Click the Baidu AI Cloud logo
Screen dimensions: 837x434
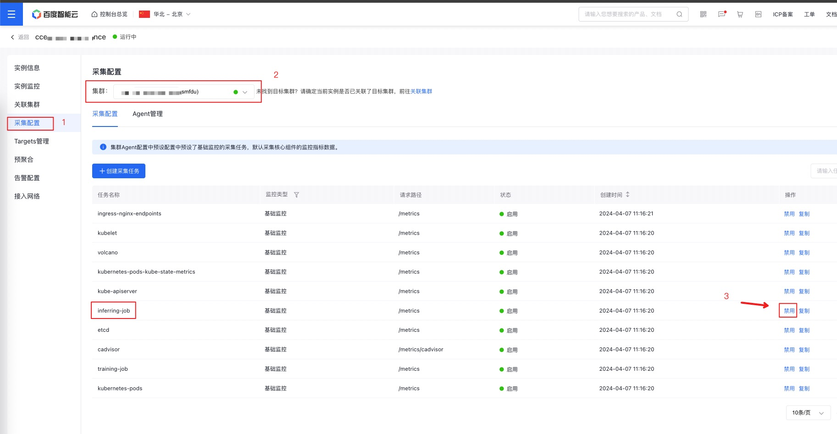[x=55, y=14]
